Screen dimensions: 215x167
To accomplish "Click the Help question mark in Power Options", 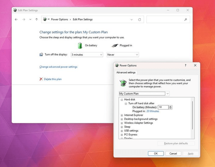I will (185, 65).
